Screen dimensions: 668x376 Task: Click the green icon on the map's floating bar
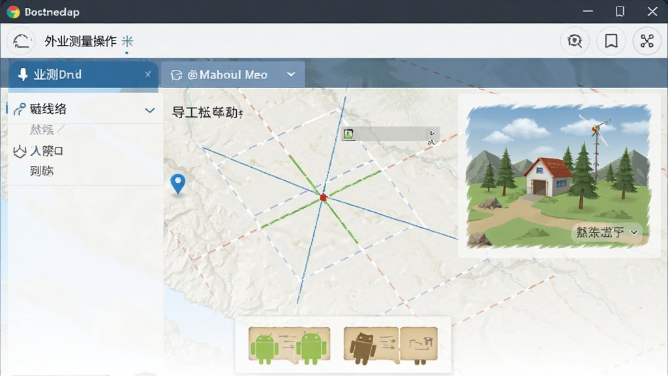348,134
